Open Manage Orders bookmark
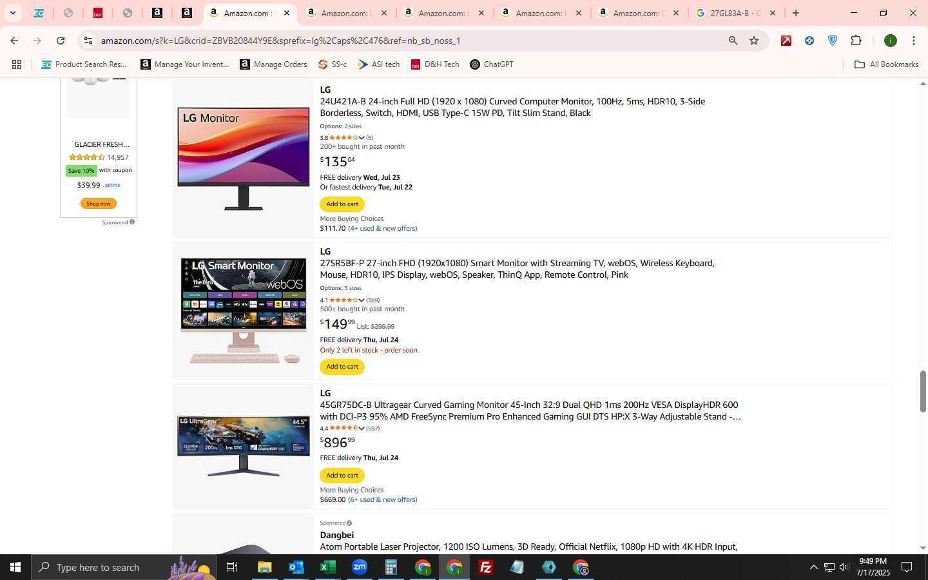Viewport: 928px width, 580px height. tap(274, 64)
